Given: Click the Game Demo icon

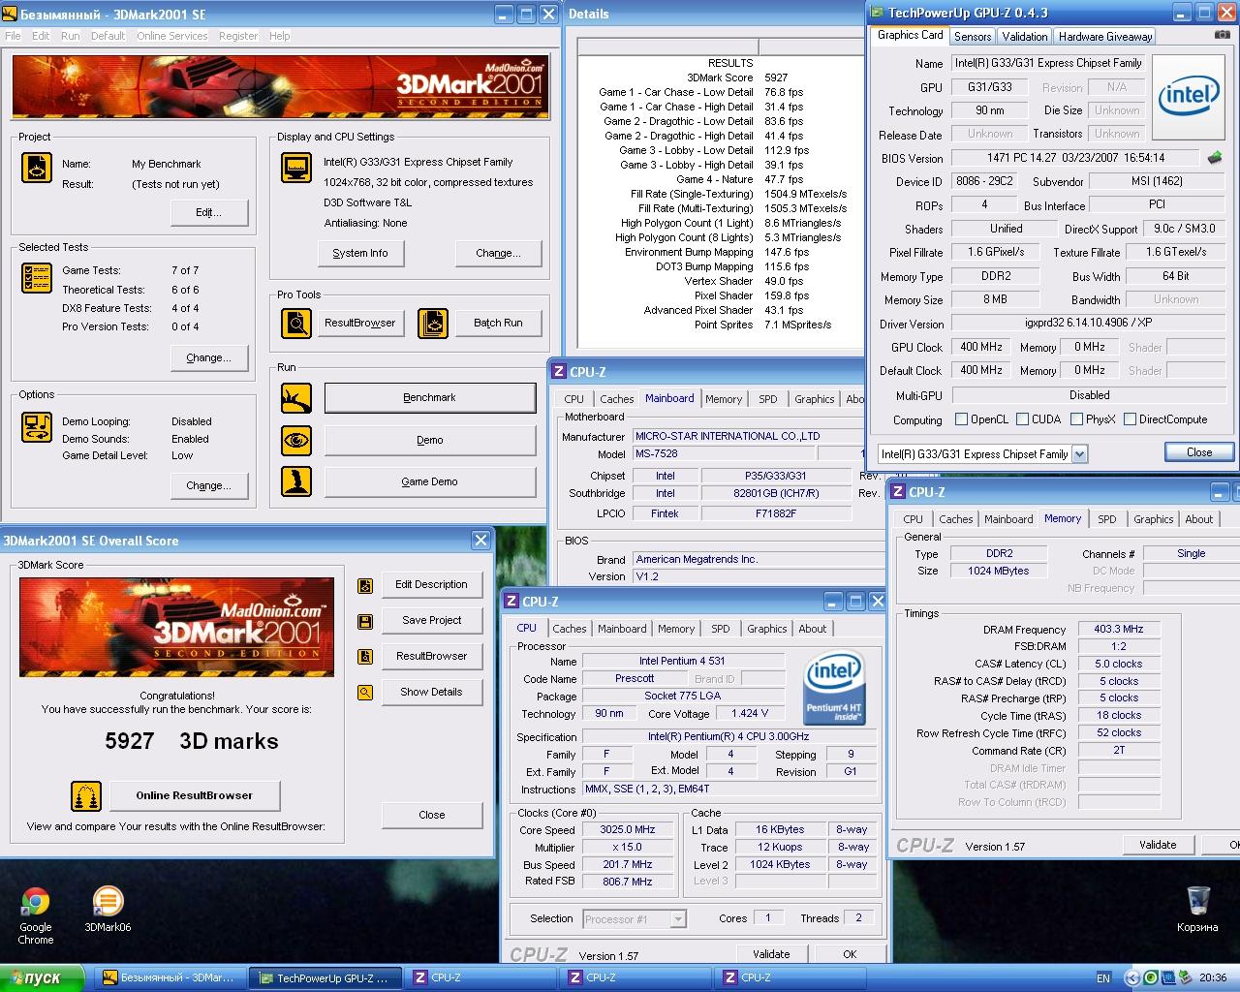Looking at the screenshot, I should (296, 481).
